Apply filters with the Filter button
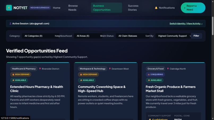This screenshot has width=214, height=120. (196, 36)
